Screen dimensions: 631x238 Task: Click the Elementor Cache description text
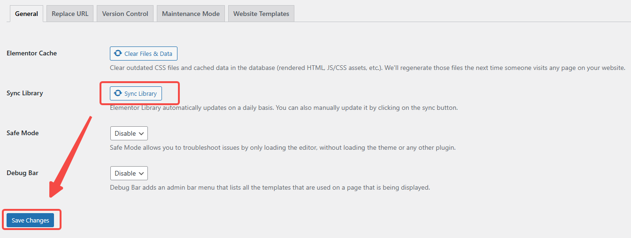[367, 68]
